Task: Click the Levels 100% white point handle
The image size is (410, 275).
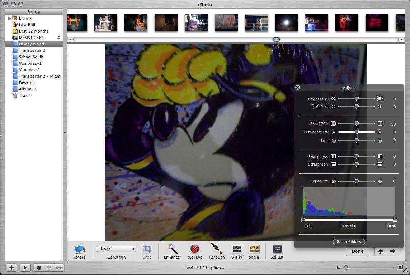Action: 395,220
